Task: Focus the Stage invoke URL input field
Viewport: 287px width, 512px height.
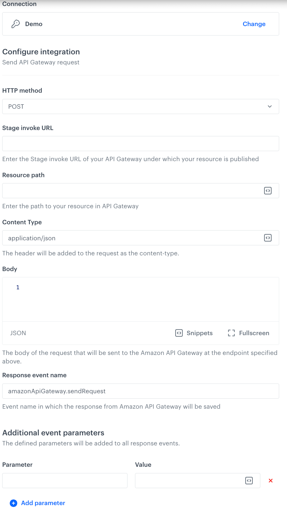Action: [140, 143]
